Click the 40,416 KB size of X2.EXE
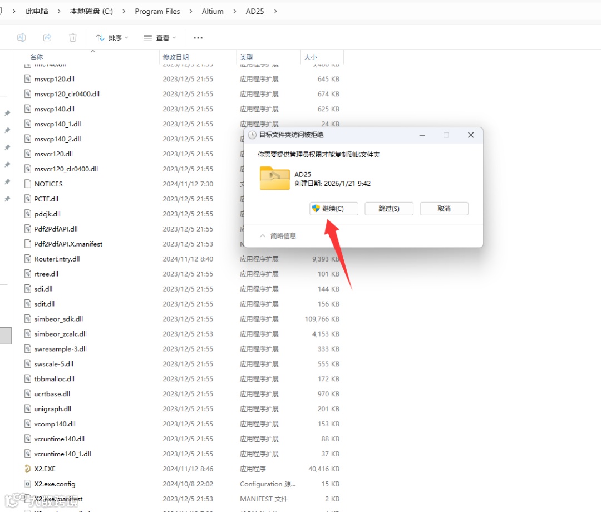The height and width of the screenshot is (512, 601). coord(324,469)
